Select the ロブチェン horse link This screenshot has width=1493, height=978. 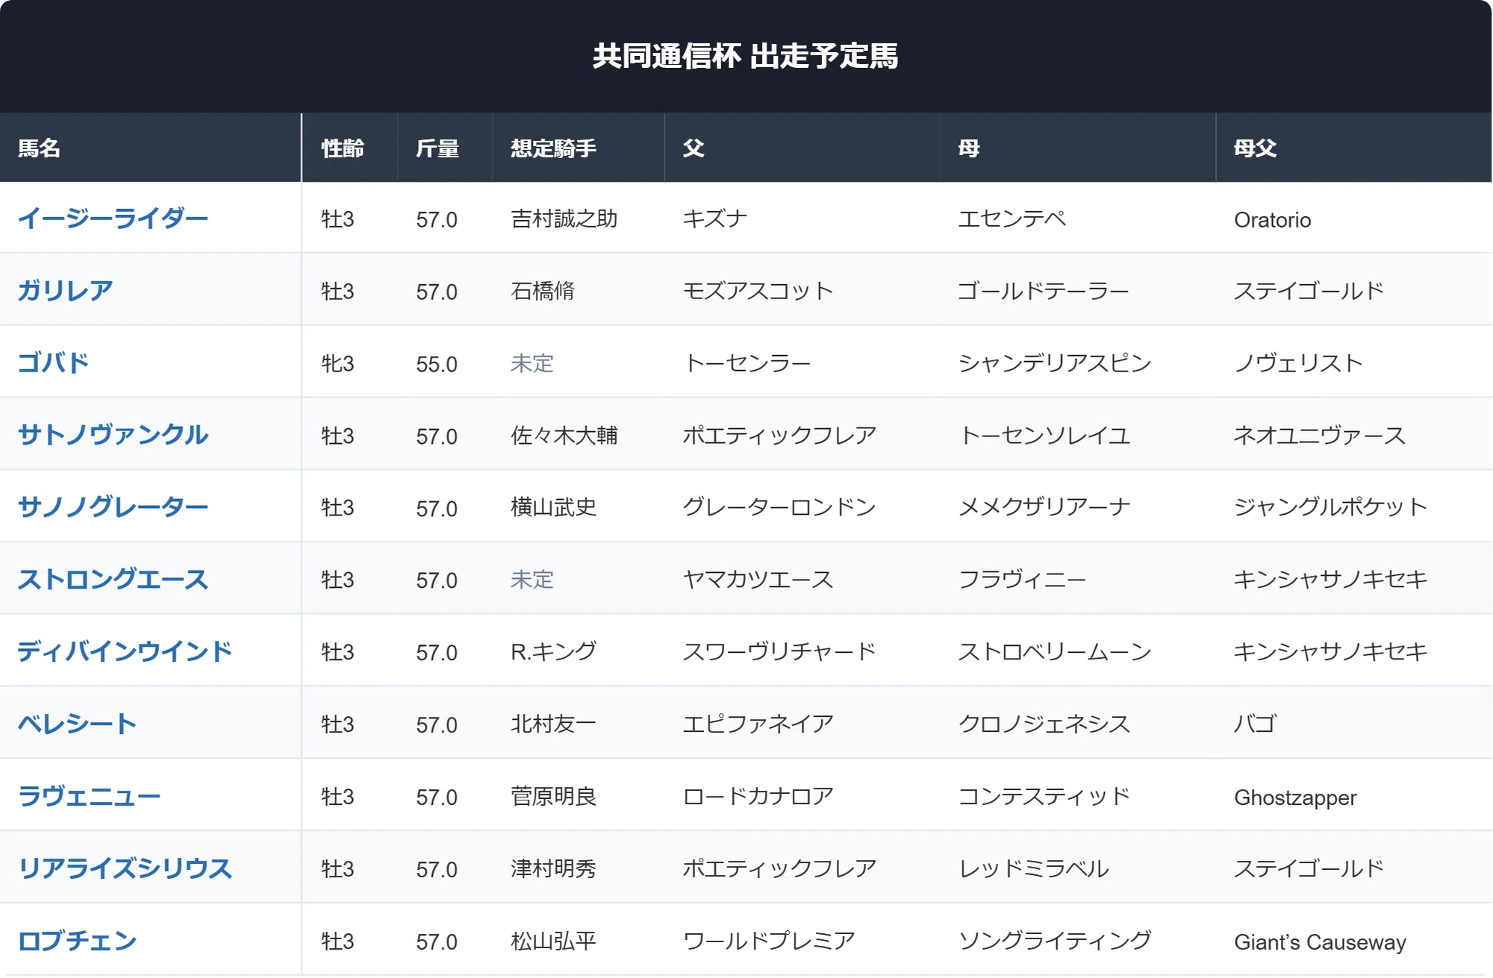[77, 941]
